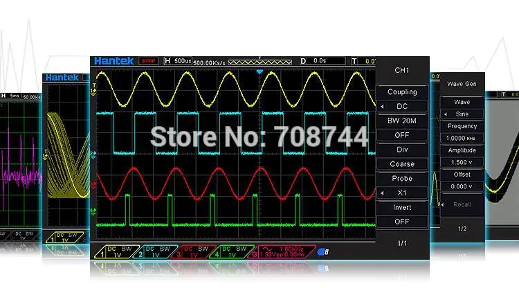519x293 pixels.
Task: Change the X1 probe ratio
Action: tap(402, 193)
